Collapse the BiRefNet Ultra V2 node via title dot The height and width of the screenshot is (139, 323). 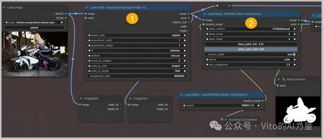205,14
